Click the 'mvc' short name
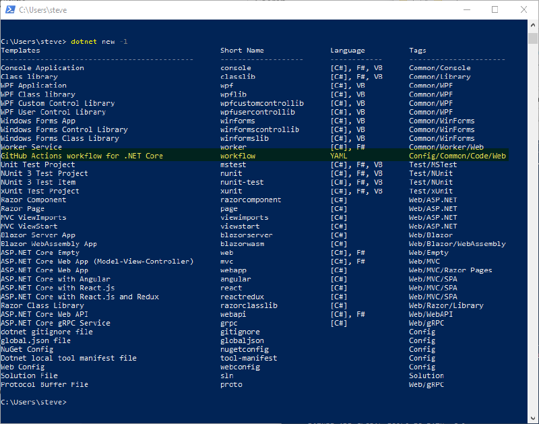539x424 pixels. 226,262
